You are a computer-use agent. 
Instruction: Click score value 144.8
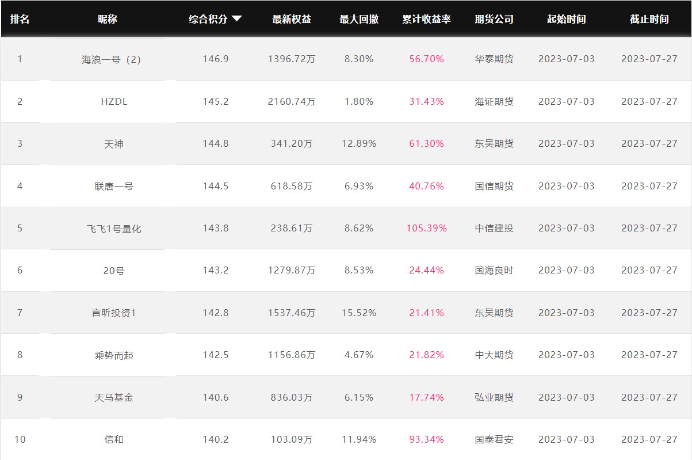pos(216,143)
